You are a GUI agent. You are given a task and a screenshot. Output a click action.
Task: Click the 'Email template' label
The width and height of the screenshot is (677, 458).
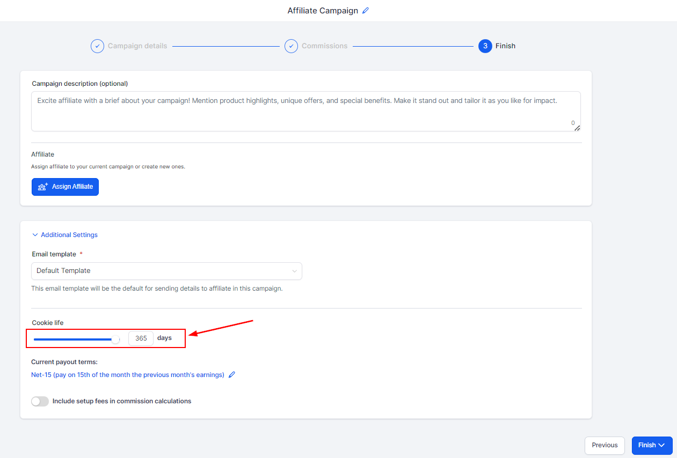click(x=54, y=254)
